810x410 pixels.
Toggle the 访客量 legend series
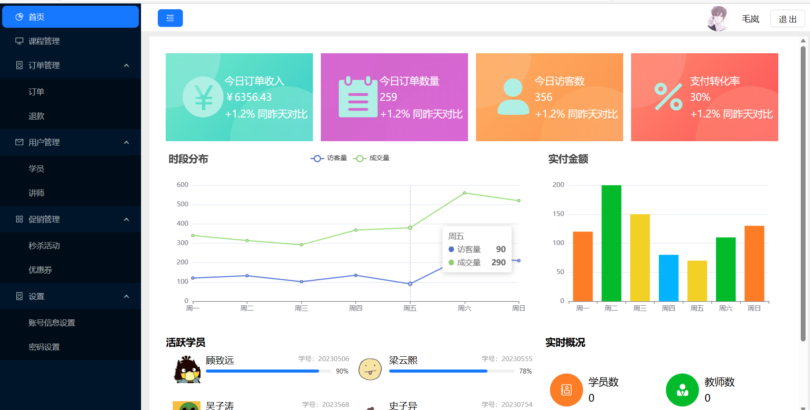point(329,158)
